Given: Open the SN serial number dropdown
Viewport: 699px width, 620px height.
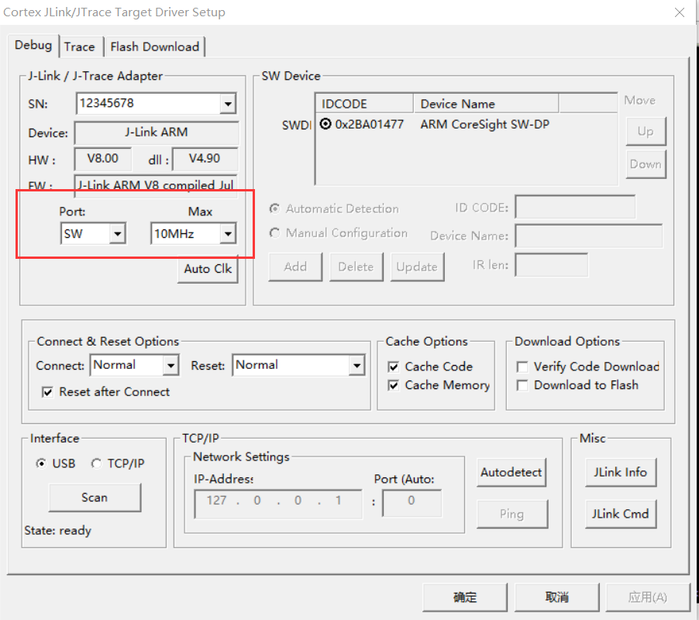Looking at the screenshot, I should [x=227, y=103].
